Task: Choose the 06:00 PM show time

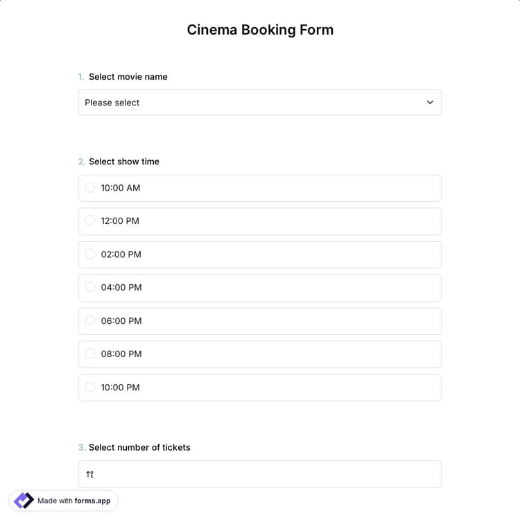Action: [90, 320]
